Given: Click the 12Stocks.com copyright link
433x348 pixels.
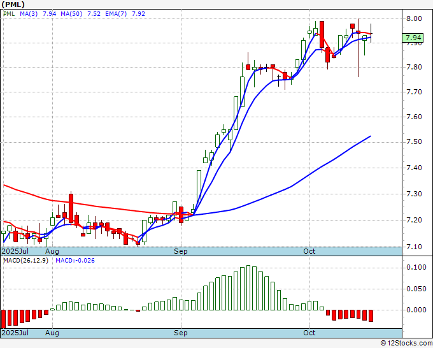Looking at the screenshot, I should (x=406, y=344).
